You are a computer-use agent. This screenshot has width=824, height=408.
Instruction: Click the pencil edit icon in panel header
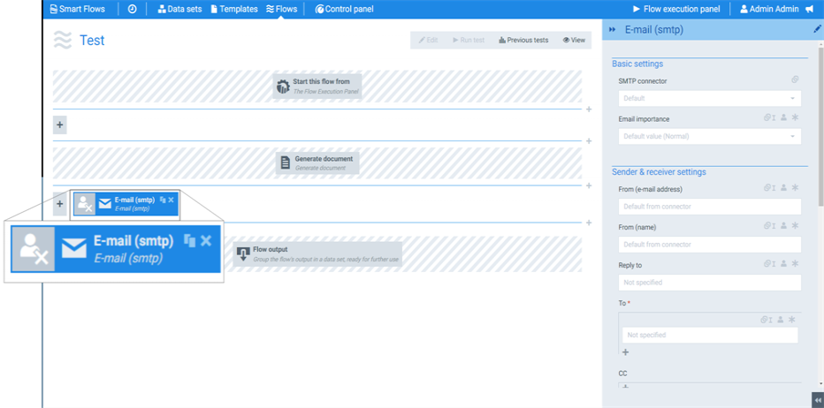(817, 29)
